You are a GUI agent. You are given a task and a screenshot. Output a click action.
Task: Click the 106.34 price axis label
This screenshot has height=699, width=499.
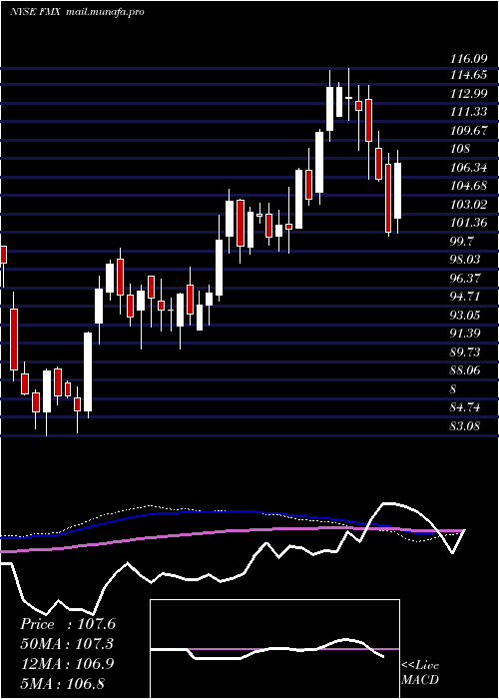[468, 168]
